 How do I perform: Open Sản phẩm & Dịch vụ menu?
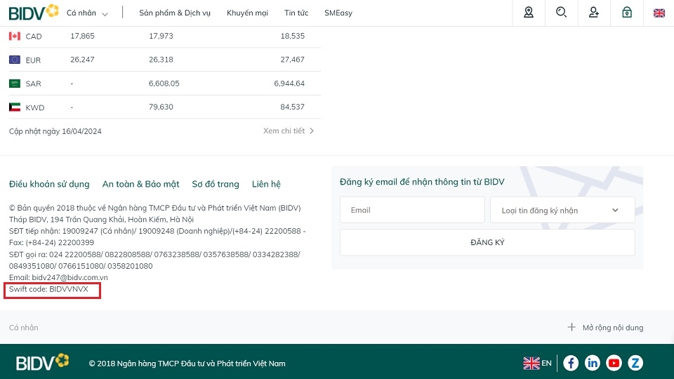[x=175, y=13]
